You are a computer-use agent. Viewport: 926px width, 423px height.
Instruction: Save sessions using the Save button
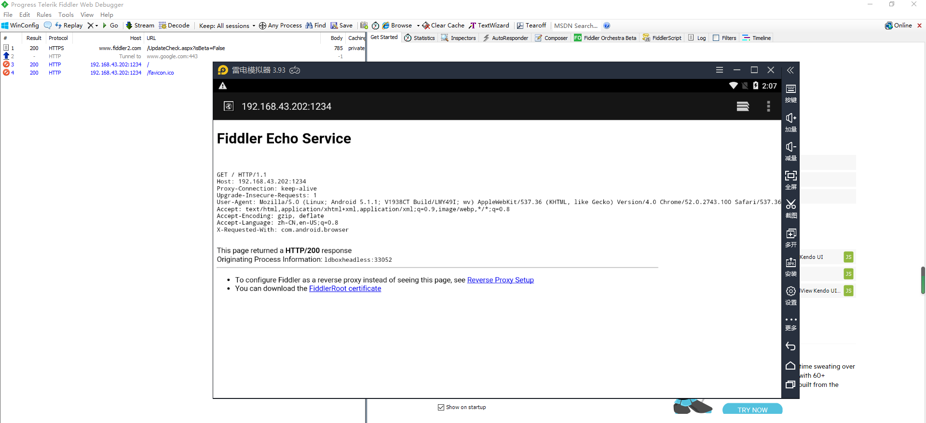pos(341,26)
